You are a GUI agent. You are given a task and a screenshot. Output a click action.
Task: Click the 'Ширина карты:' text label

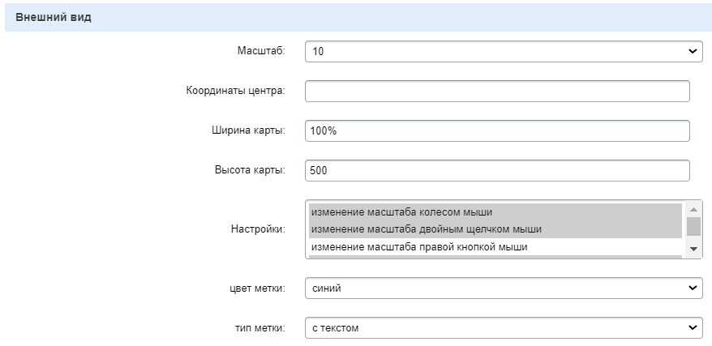pyautogui.click(x=249, y=131)
